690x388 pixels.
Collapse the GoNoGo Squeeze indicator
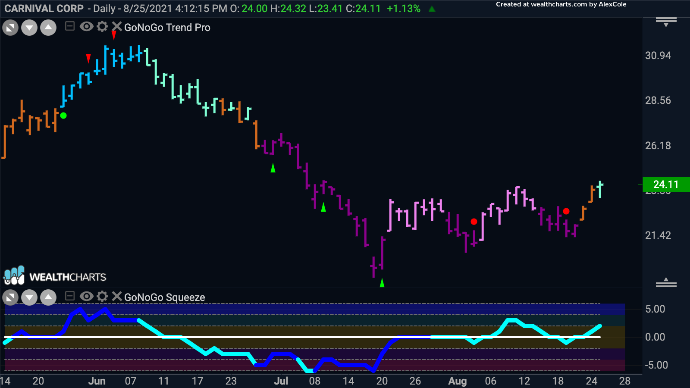pyautogui.click(x=70, y=296)
